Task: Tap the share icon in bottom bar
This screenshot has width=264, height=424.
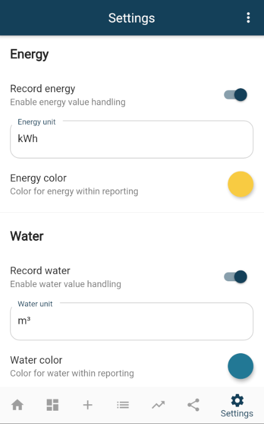Action: click(193, 405)
